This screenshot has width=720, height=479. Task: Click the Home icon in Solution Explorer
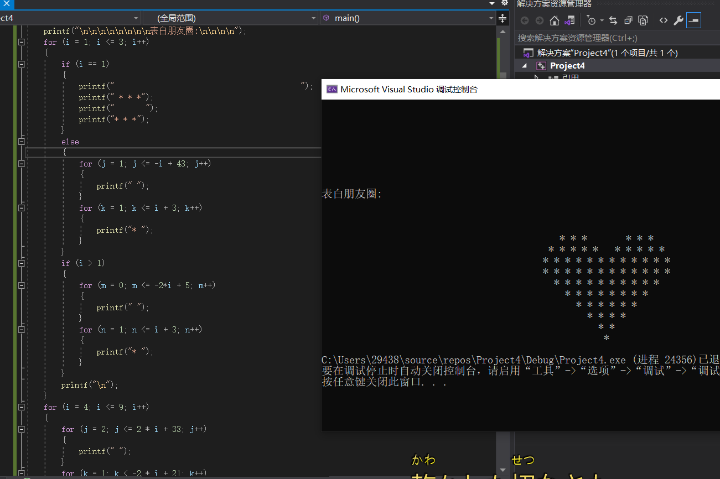pyautogui.click(x=555, y=20)
